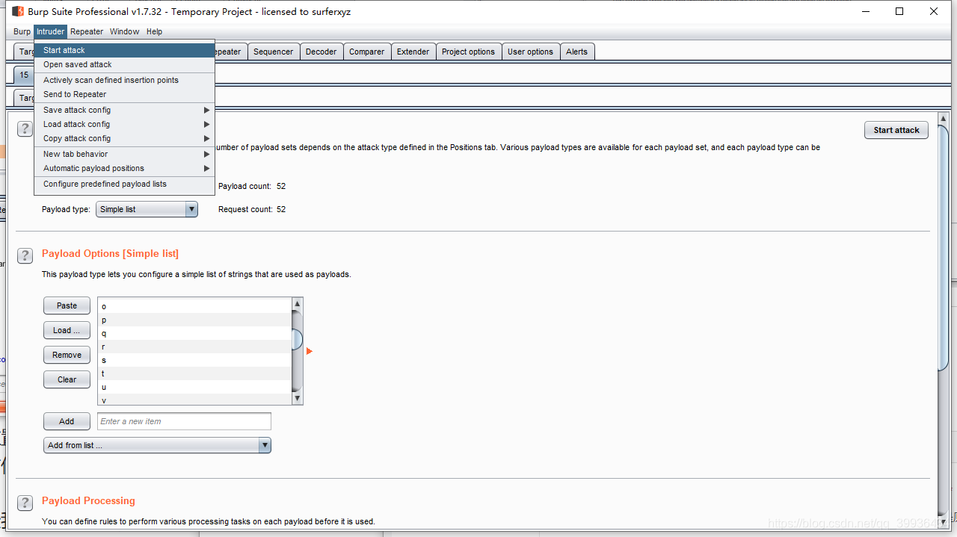Click main panel scroll down arrow
This screenshot has width=957, height=537.
point(944,521)
